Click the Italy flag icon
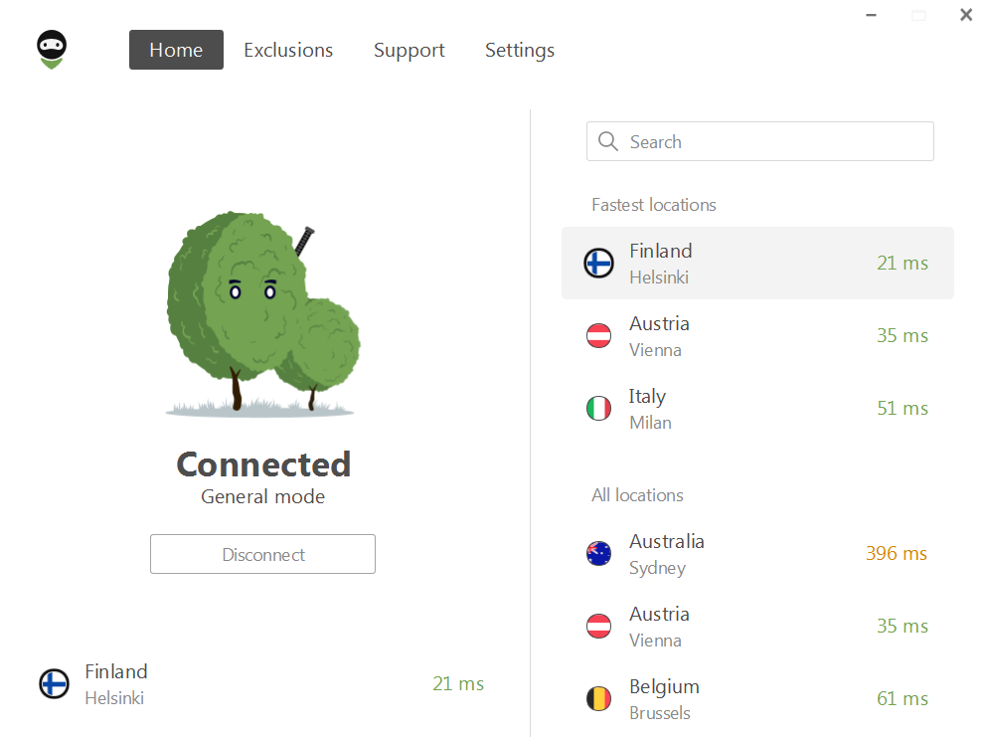The width and height of the screenshot is (983, 737). click(x=598, y=409)
